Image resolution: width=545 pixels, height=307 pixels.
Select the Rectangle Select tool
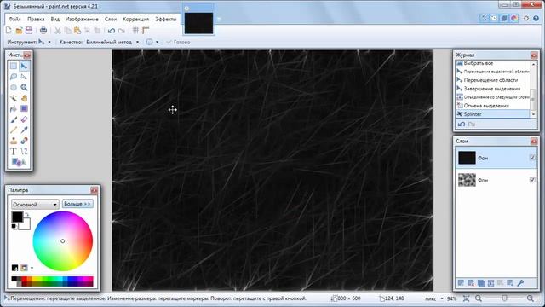14,67
